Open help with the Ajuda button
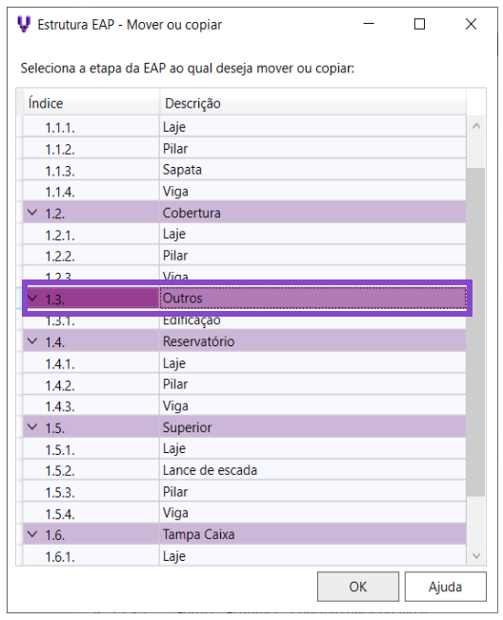 click(x=445, y=587)
